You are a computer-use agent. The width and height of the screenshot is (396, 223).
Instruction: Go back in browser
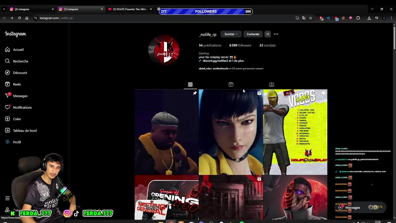pyautogui.click(x=4, y=18)
